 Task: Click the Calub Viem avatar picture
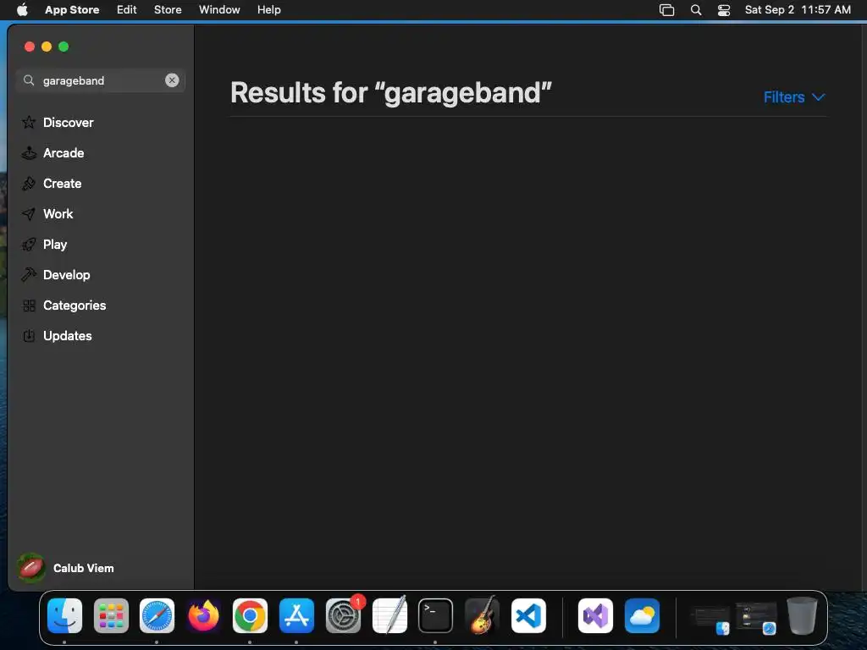point(31,568)
